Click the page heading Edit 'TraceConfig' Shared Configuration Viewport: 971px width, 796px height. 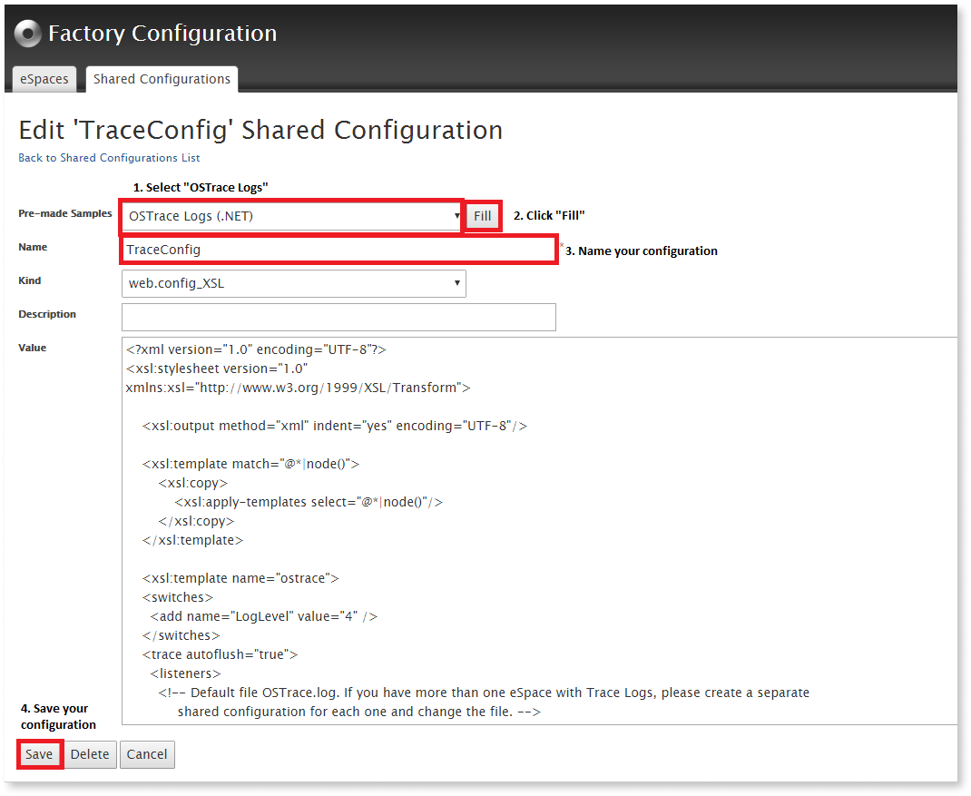click(x=260, y=130)
